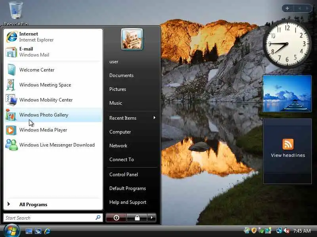
Task: Lock the computer with padlock button
Action: 137,218
